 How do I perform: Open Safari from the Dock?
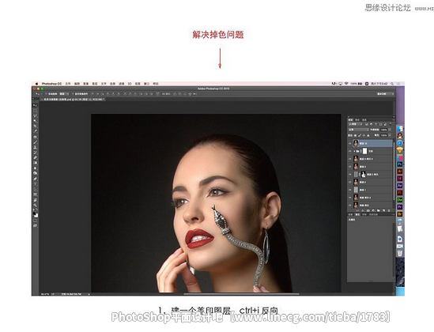400,143
